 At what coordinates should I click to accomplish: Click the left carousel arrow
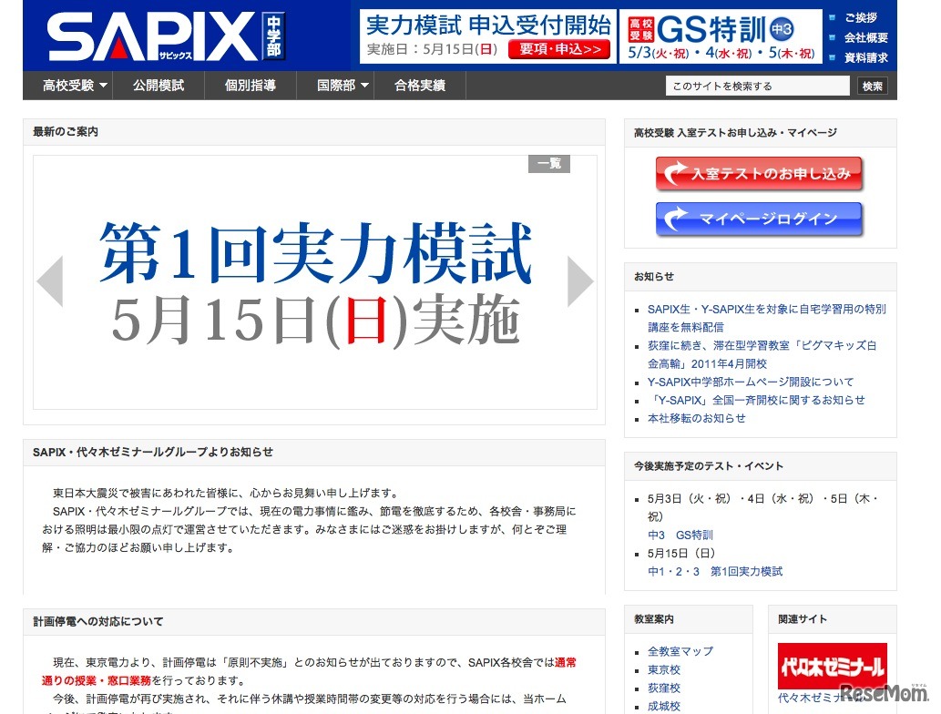click(x=50, y=280)
